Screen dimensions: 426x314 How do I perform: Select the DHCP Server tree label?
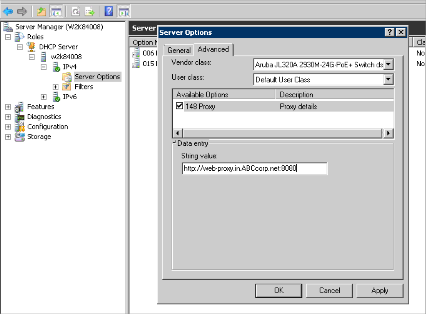pyautogui.click(x=59, y=47)
